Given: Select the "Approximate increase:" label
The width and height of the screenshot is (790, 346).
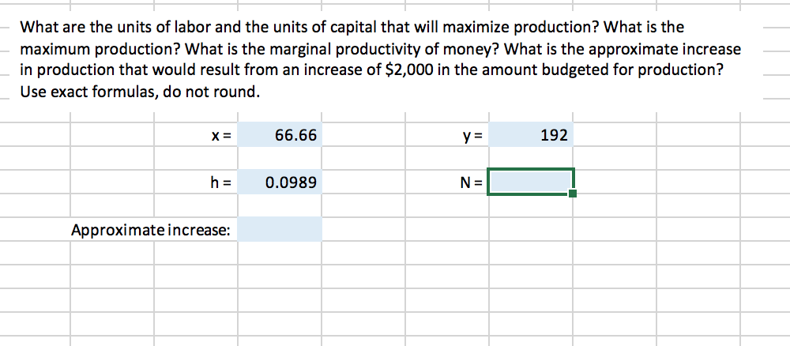Looking at the screenshot, I should coord(151,231).
